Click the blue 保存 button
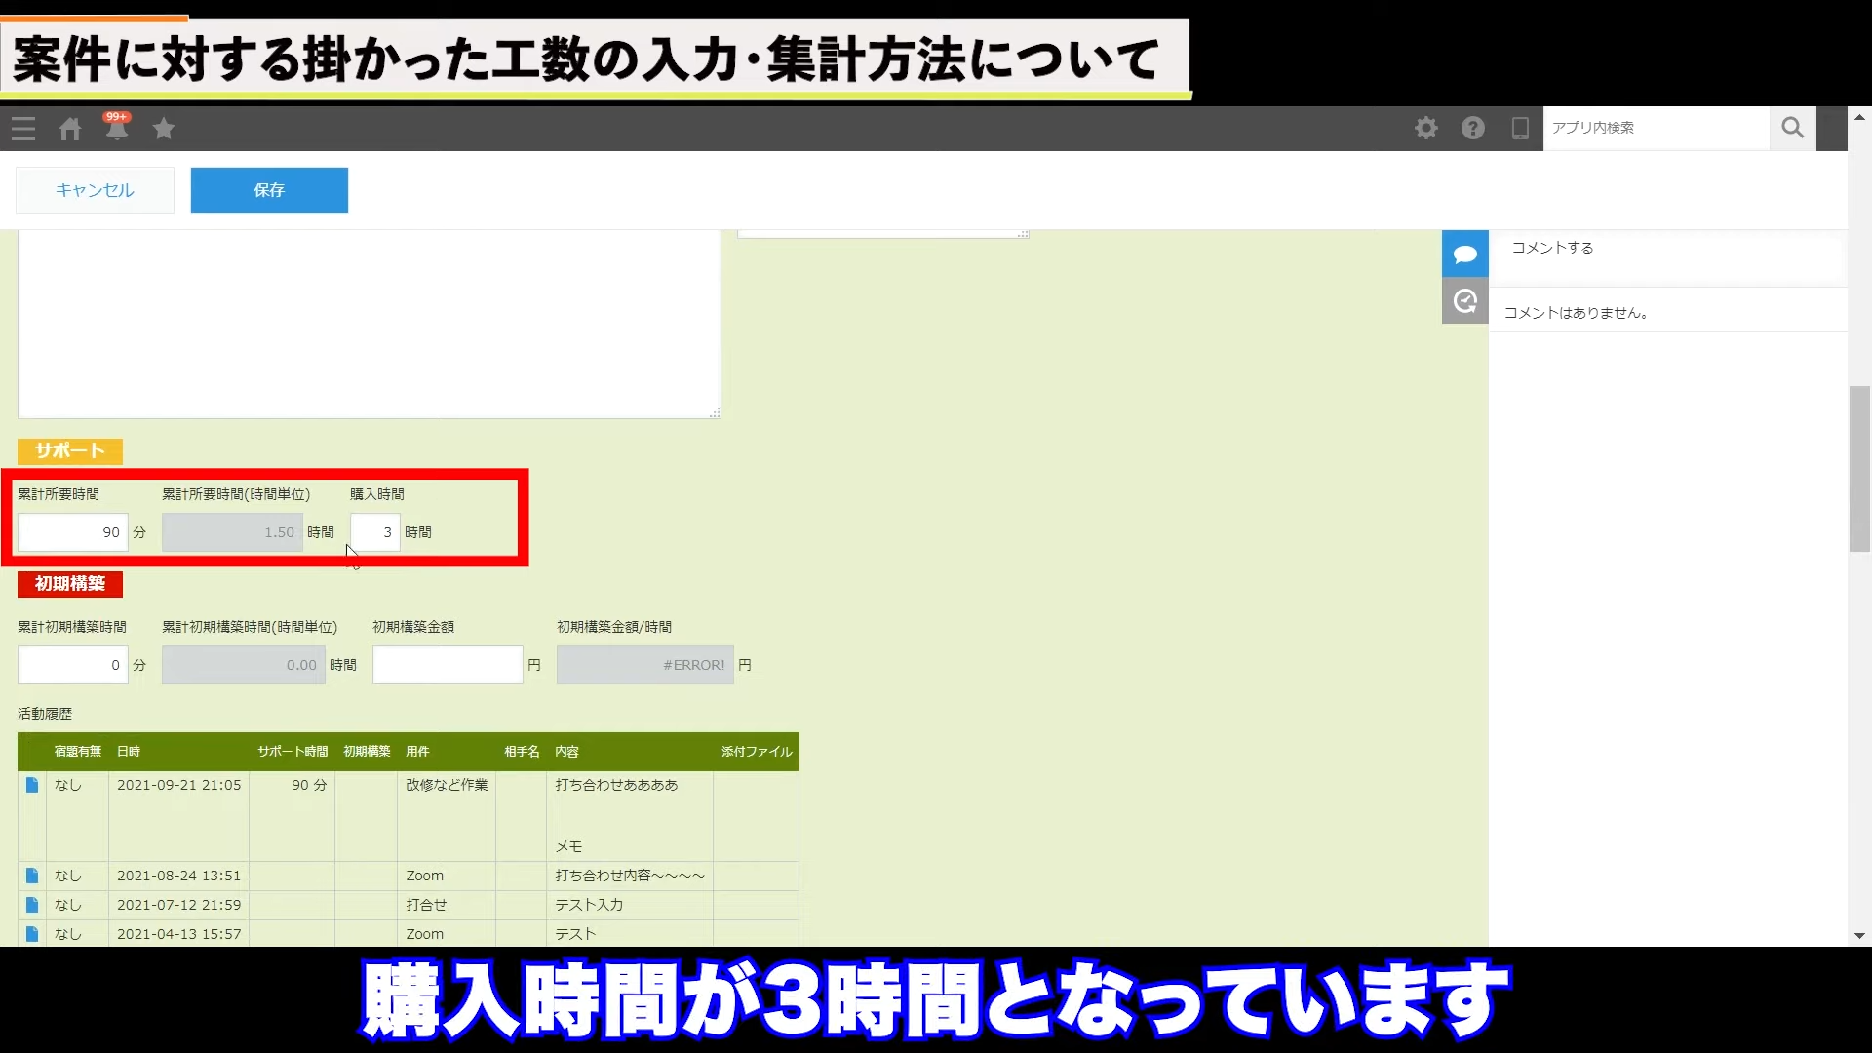 pos(269,190)
